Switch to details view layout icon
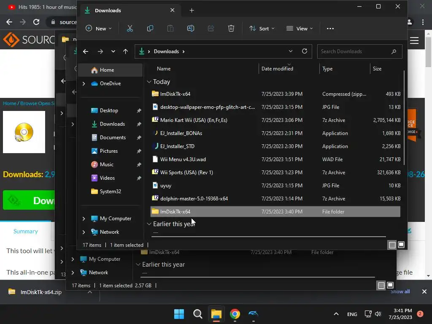The image size is (432, 324). pyautogui.click(x=392, y=245)
